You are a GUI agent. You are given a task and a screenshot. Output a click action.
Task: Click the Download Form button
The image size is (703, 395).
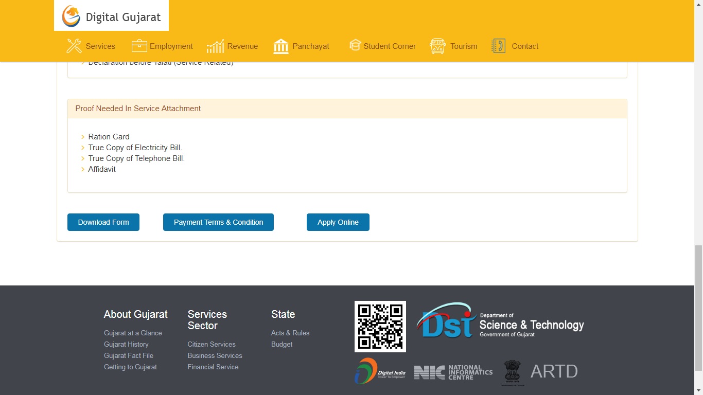click(103, 222)
